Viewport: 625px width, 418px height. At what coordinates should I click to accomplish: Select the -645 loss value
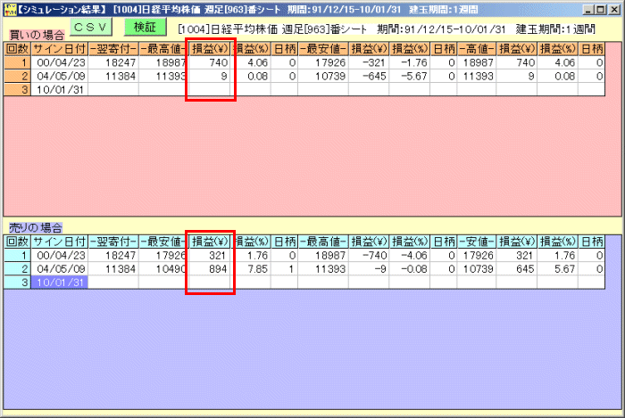tap(369, 76)
